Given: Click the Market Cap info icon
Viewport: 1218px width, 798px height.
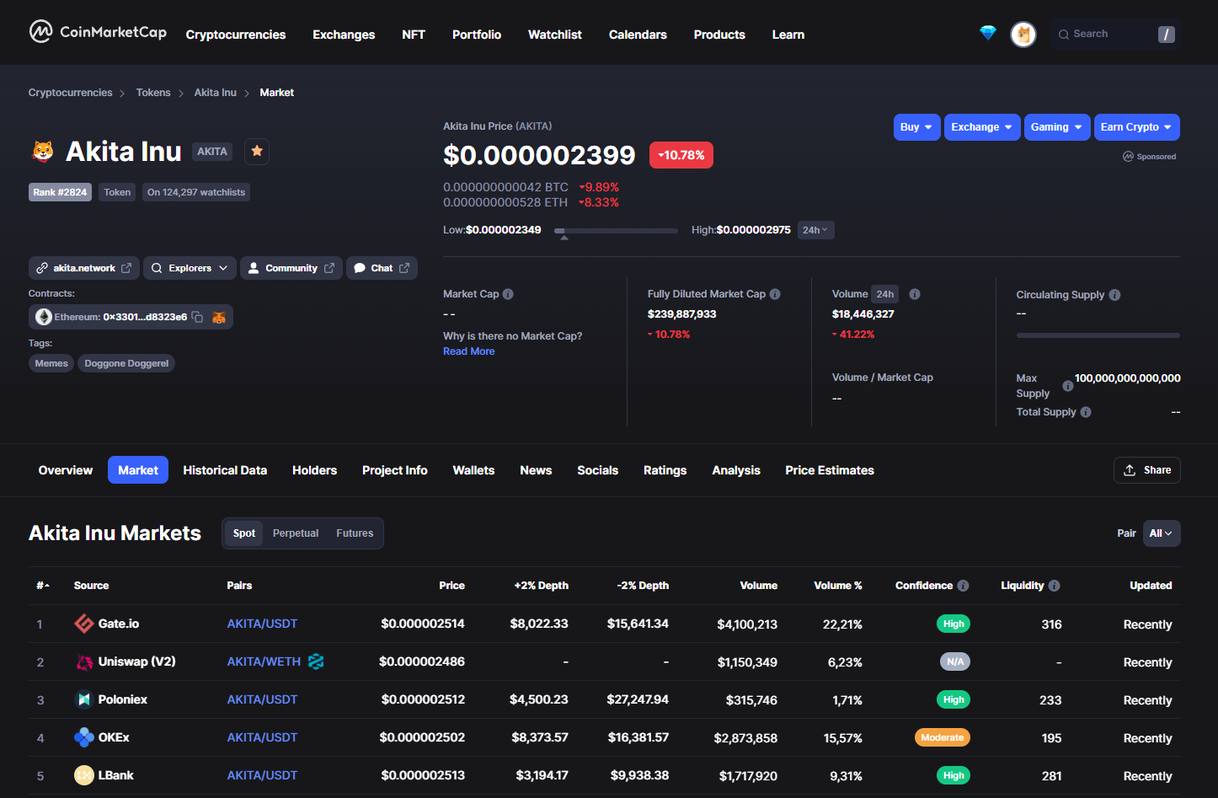Looking at the screenshot, I should pos(508,294).
